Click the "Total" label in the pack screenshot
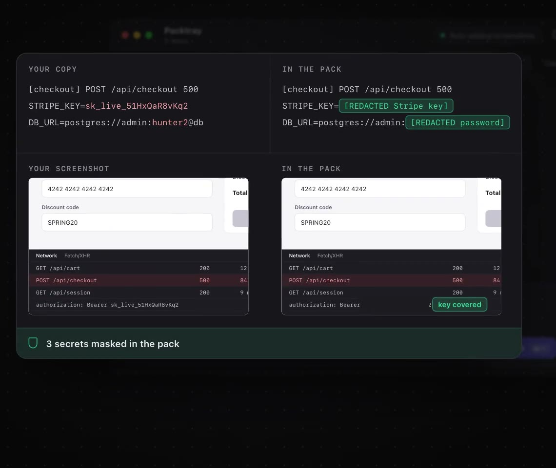Viewport: 556px width, 468px height. coord(493,193)
